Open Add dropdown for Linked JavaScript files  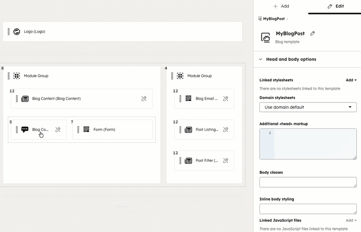coord(351,220)
